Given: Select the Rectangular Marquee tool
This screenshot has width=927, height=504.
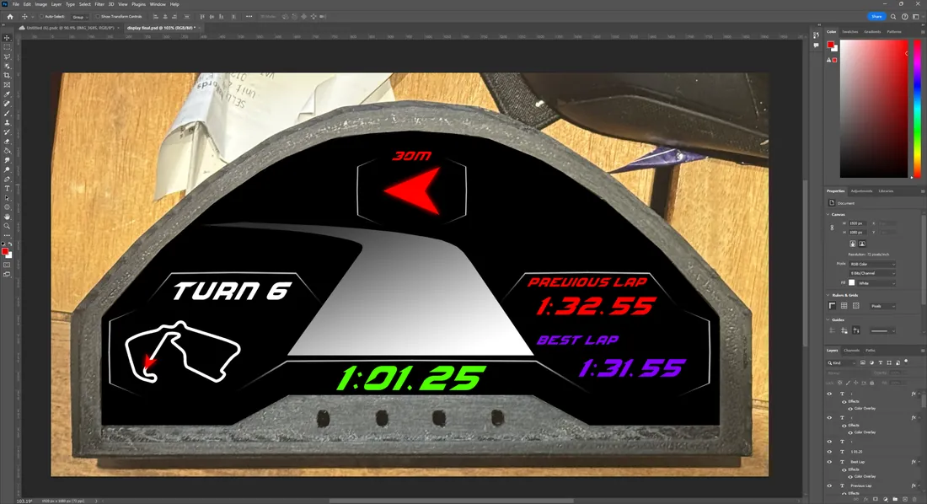Looking at the screenshot, I should coord(7,47).
